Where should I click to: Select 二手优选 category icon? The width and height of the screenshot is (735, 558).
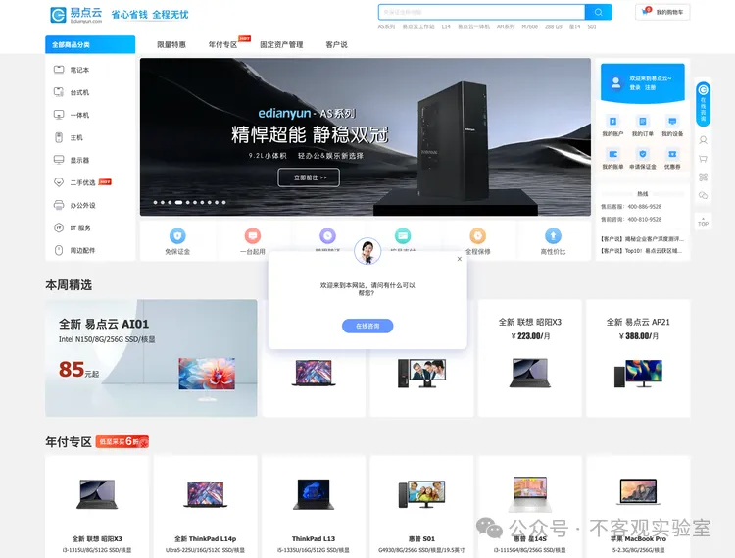[59, 182]
